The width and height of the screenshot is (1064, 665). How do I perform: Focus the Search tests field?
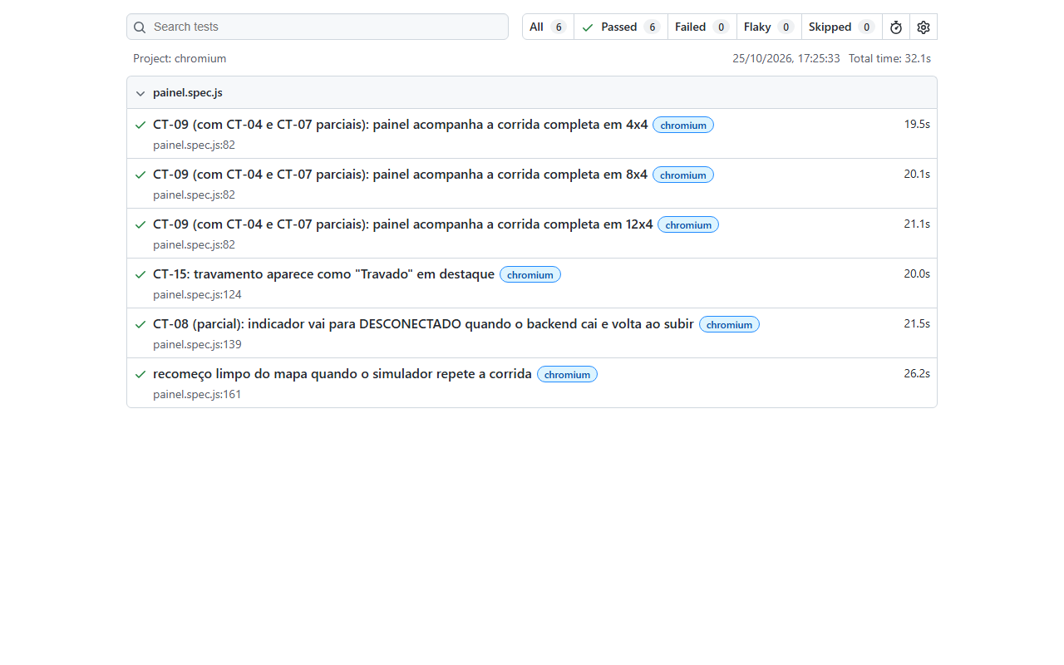[318, 27]
